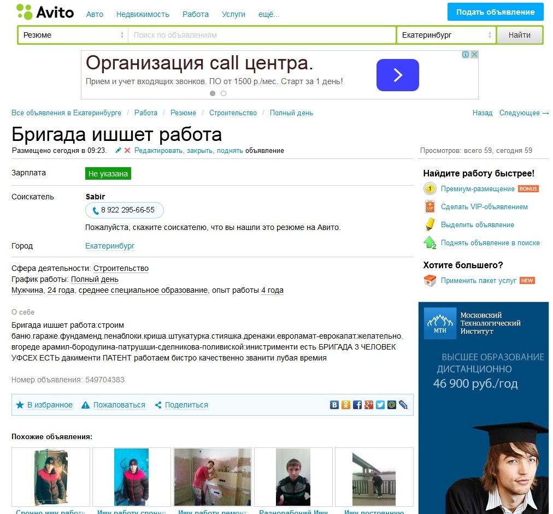Click the favorites star icon
Screen dimensions: 553x514
[20, 405]
